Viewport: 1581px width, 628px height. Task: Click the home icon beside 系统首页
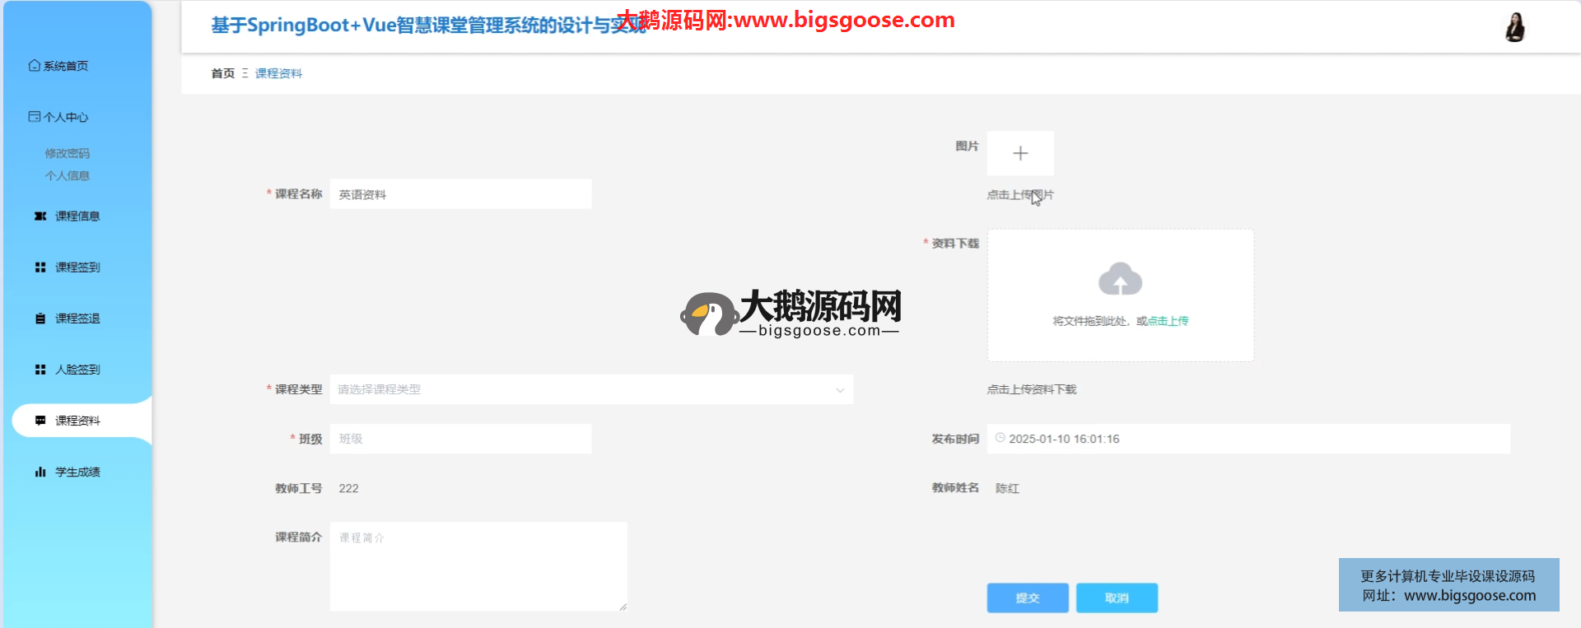coord(35,66)
